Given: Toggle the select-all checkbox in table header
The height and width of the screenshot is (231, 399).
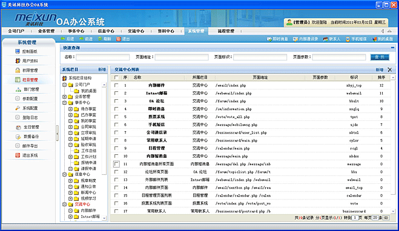Looking at the screenshot, I should (116, 77).
